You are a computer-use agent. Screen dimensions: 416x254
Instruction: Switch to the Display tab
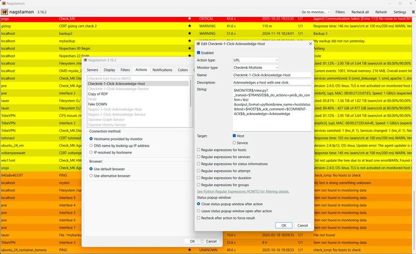109,70
